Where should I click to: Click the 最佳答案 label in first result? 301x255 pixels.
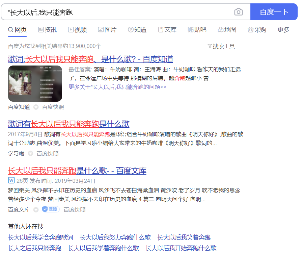[x=80, y=69]
